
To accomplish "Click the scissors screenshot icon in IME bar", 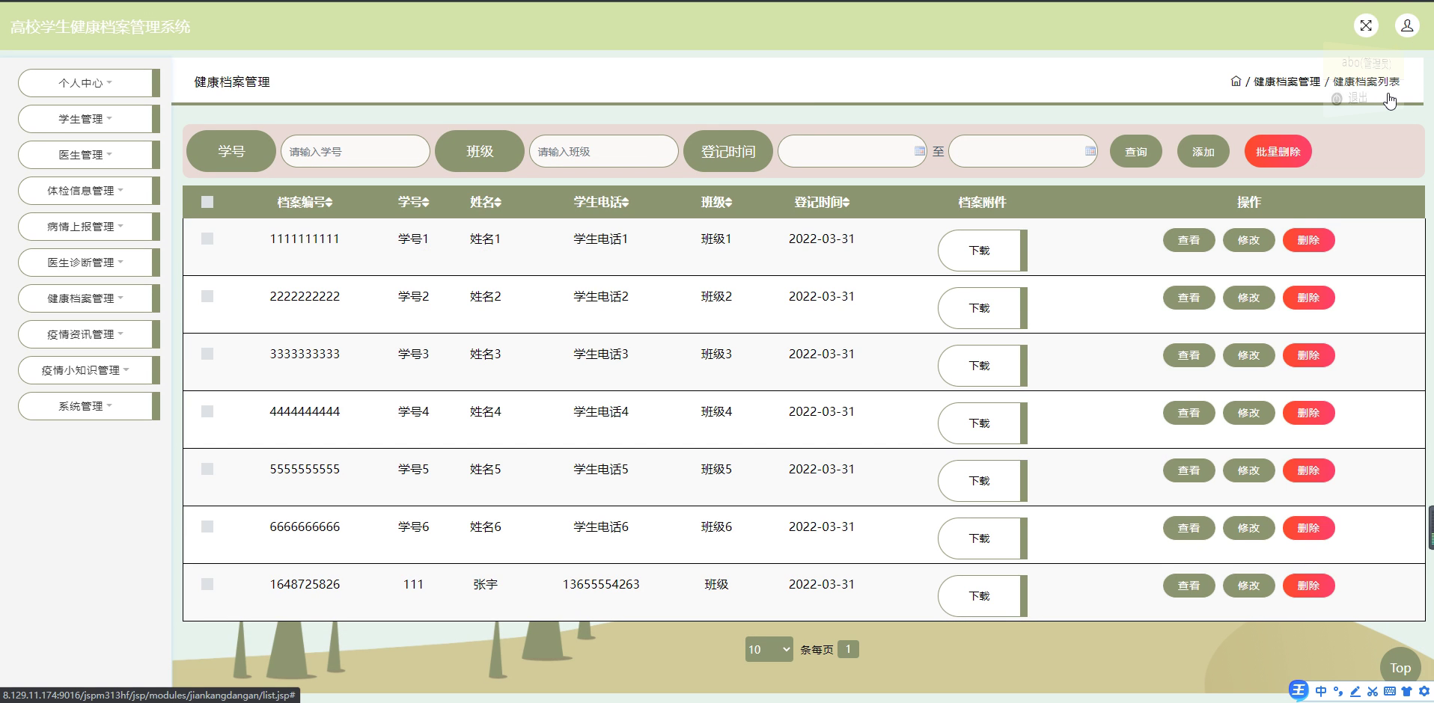I will click(1373, 691).
